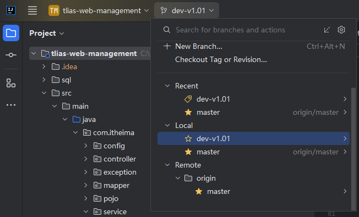Collapse the service package

point(86,212)
